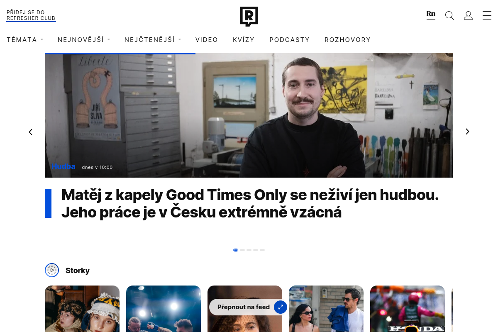Select the first carousel pagination dot
This screenshot has height=332, width=498.
click(236, 250)
